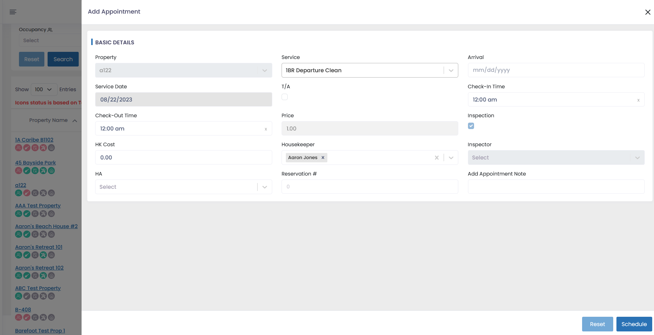
Task: Click maintenance icon under Aaron's Retreat 102
Action: coord(43,276)
